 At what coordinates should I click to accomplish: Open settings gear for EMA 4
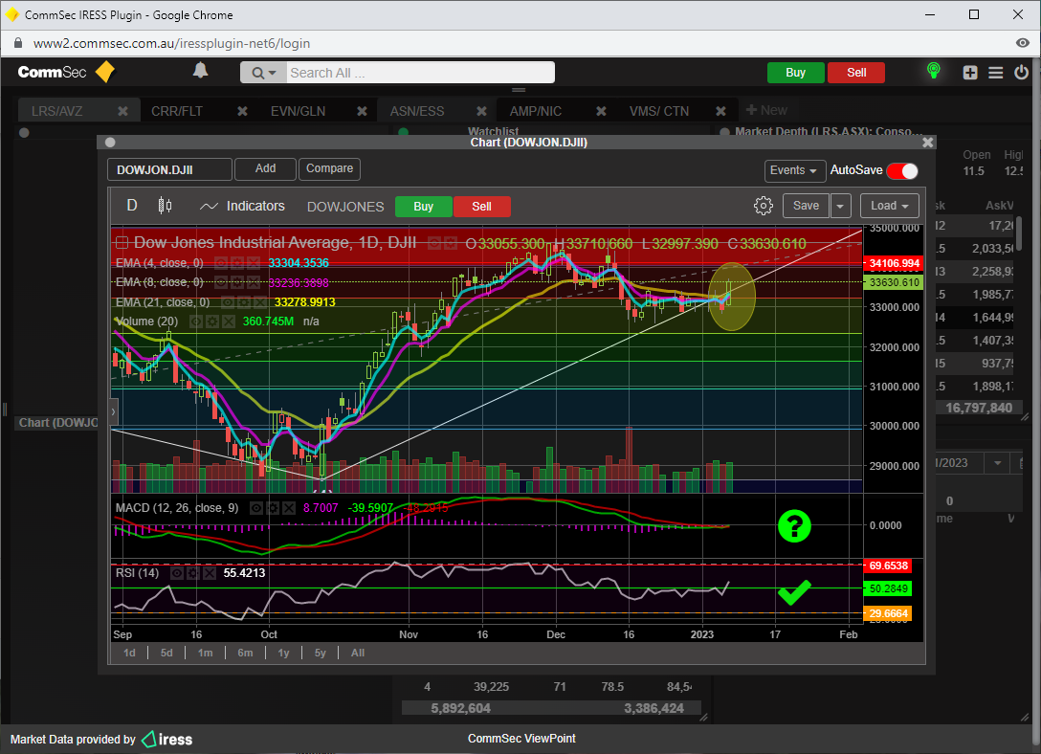point(237,263)
